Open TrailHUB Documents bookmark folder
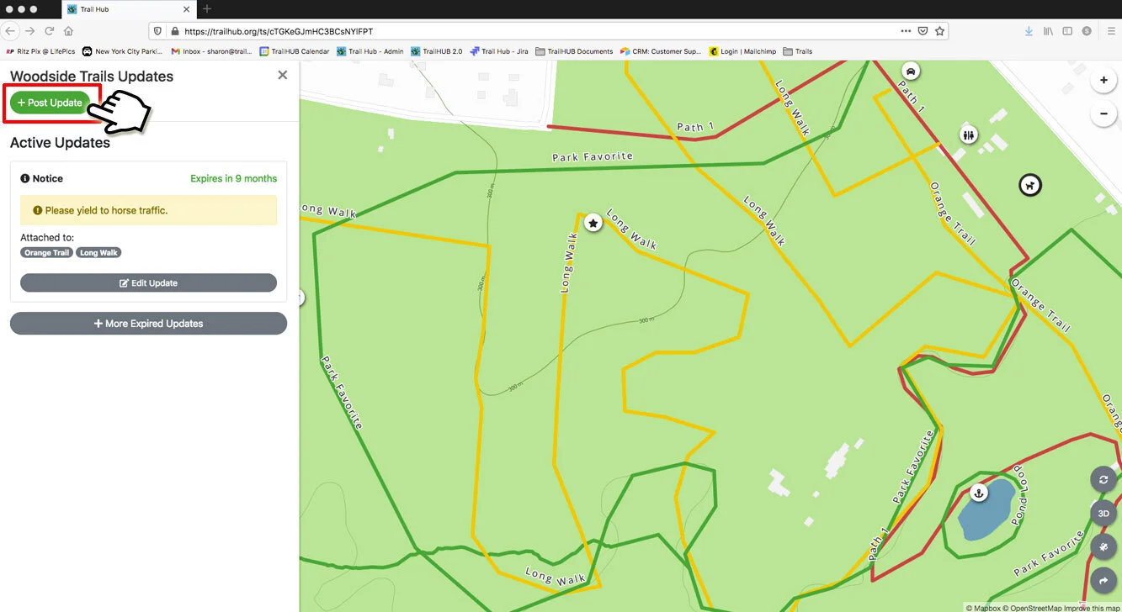Image resolution: width=1122 pixels, height=612 pixels. [x=574, y=51]
